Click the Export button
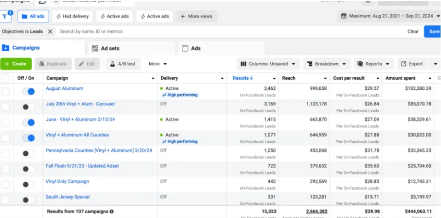This screenshot has width=441, height=218. 413,64
